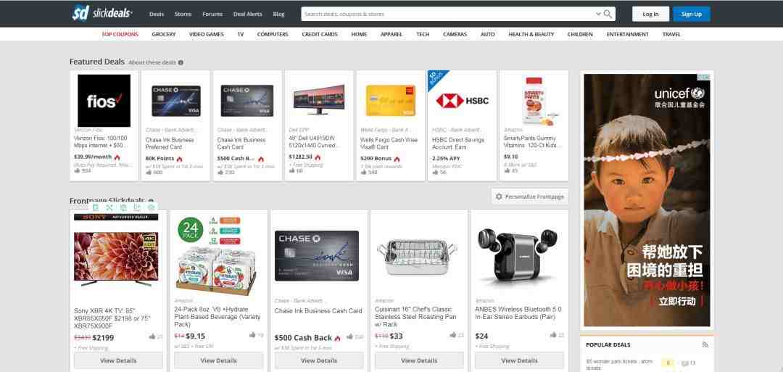Click the gear icon in Personalize Frontpage
The image size is (783, 372).
point(498,197)
